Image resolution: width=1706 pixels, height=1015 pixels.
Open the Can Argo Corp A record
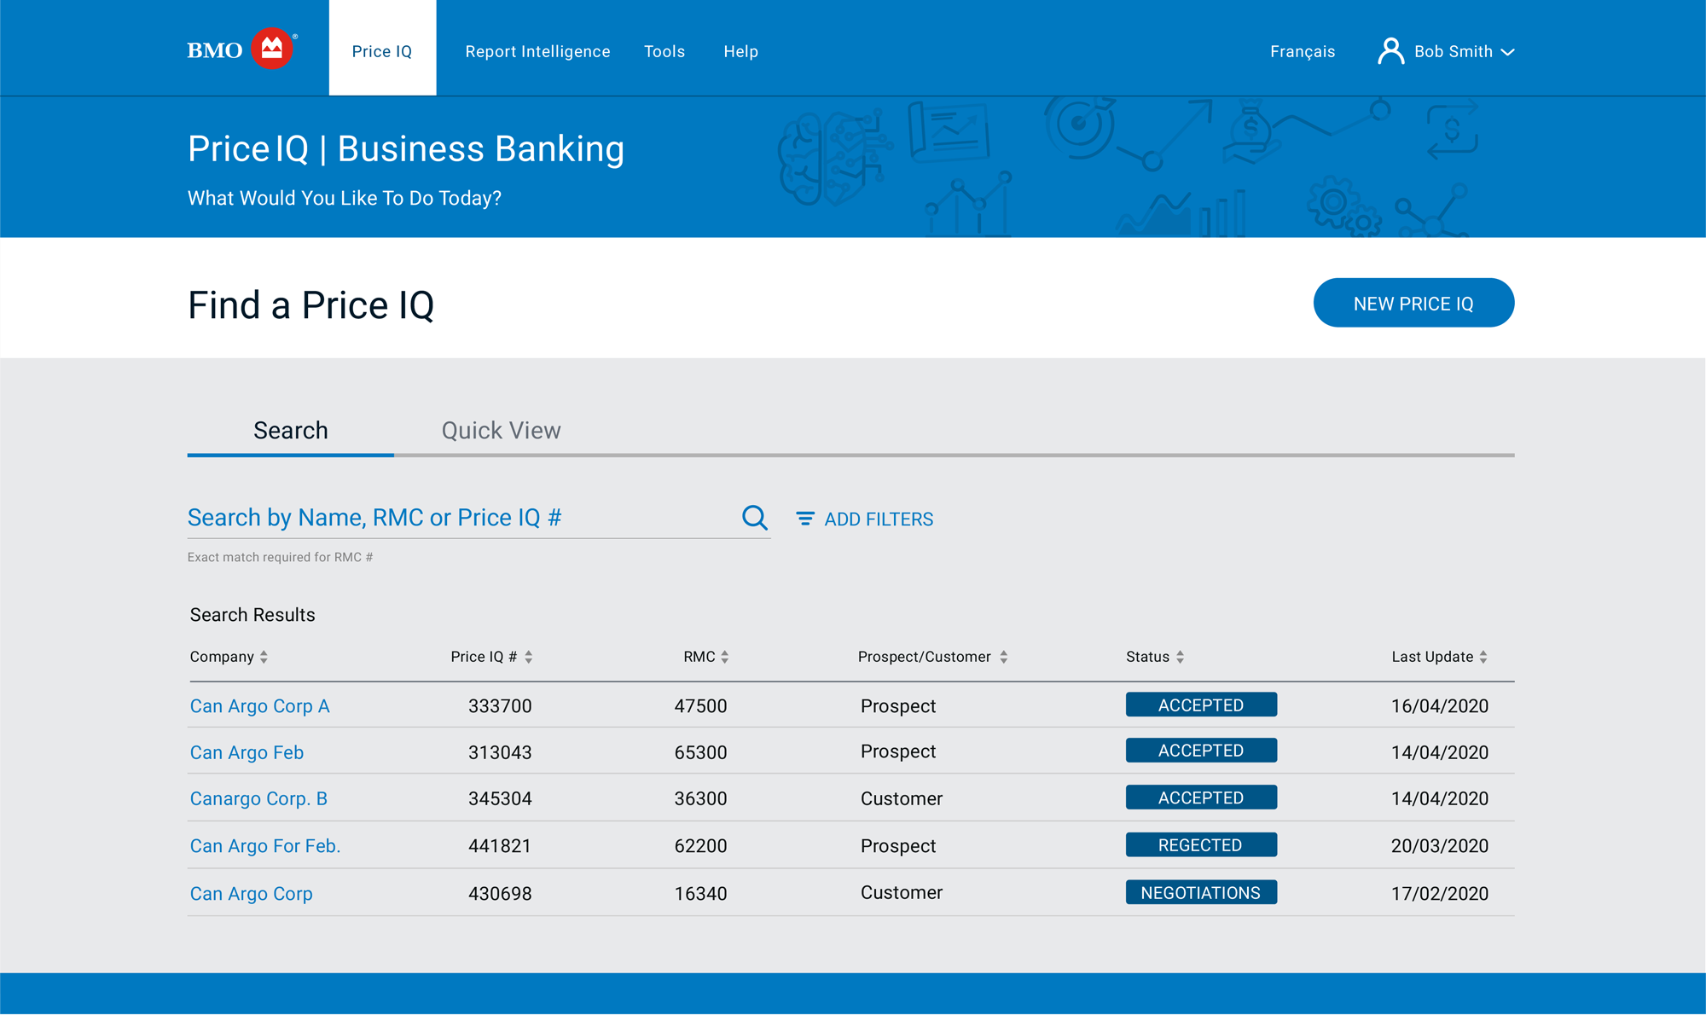click(259, 705)
